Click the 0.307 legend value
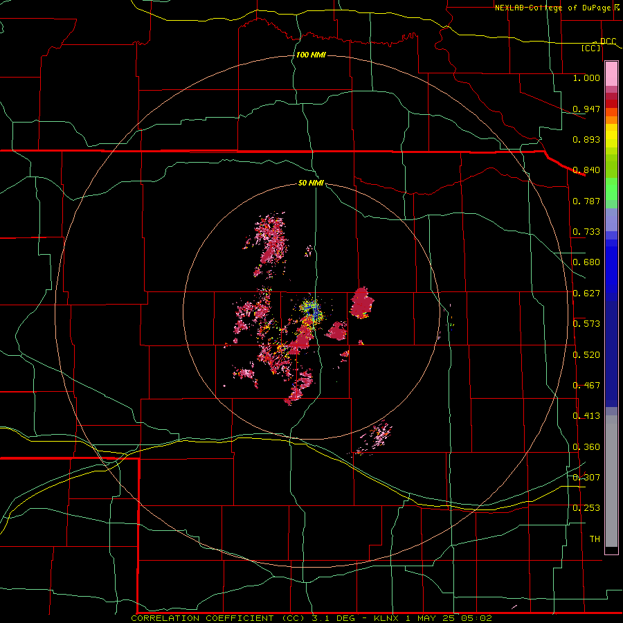 tap(586, 477)
